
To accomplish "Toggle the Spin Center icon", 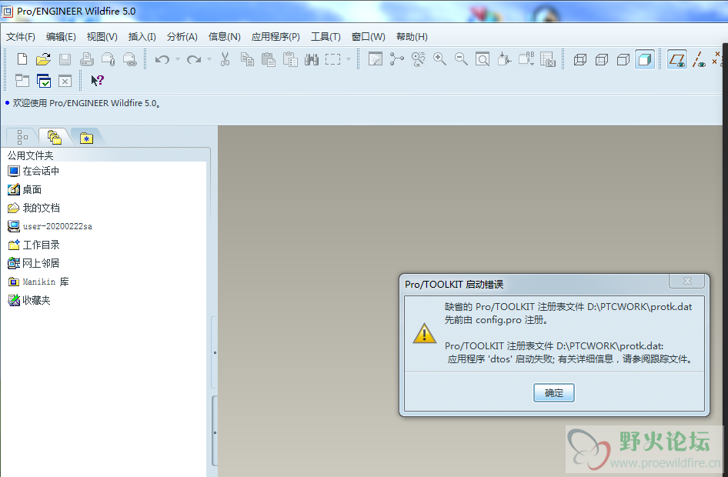I will pyautogui.click(x=396, y=59).
